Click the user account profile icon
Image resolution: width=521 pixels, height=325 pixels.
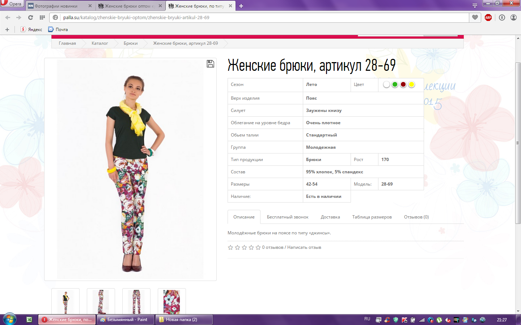point(513,17)
